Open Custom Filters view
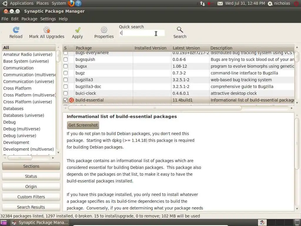Viewport: 301px width, 226px height. (x=31, y=197)
